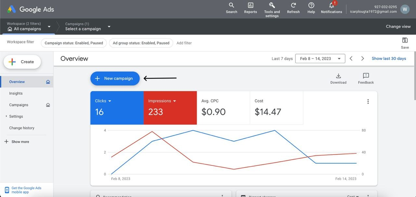Select the Avg. CPC scorecard
Viewport: 416px width, 197px height.
click(223, 108)
